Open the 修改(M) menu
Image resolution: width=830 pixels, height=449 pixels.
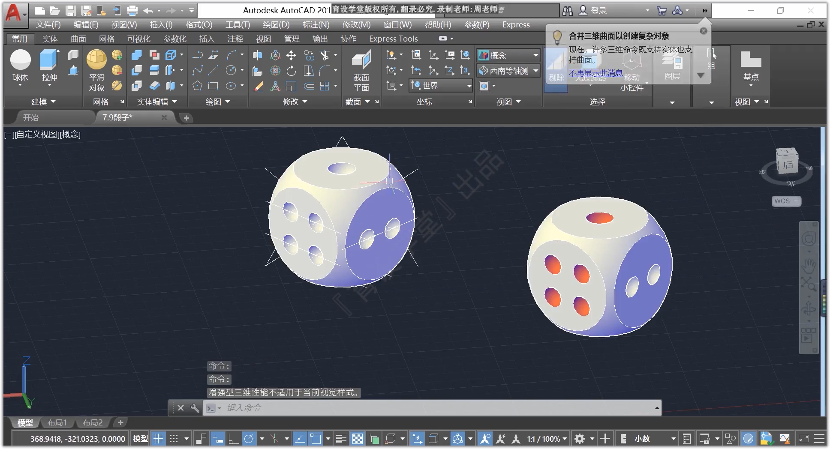pos(356,24)
